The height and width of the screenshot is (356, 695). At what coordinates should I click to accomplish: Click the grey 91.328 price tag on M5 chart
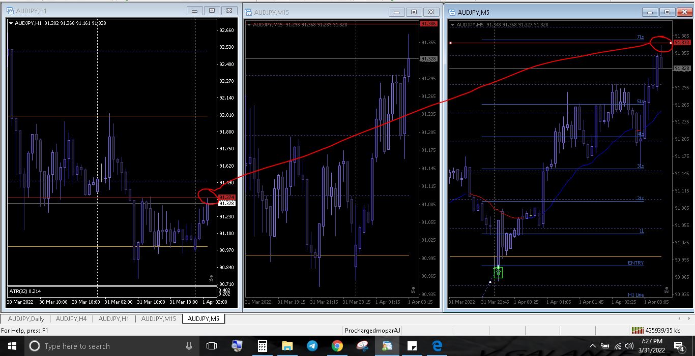[x=681, y=68]
